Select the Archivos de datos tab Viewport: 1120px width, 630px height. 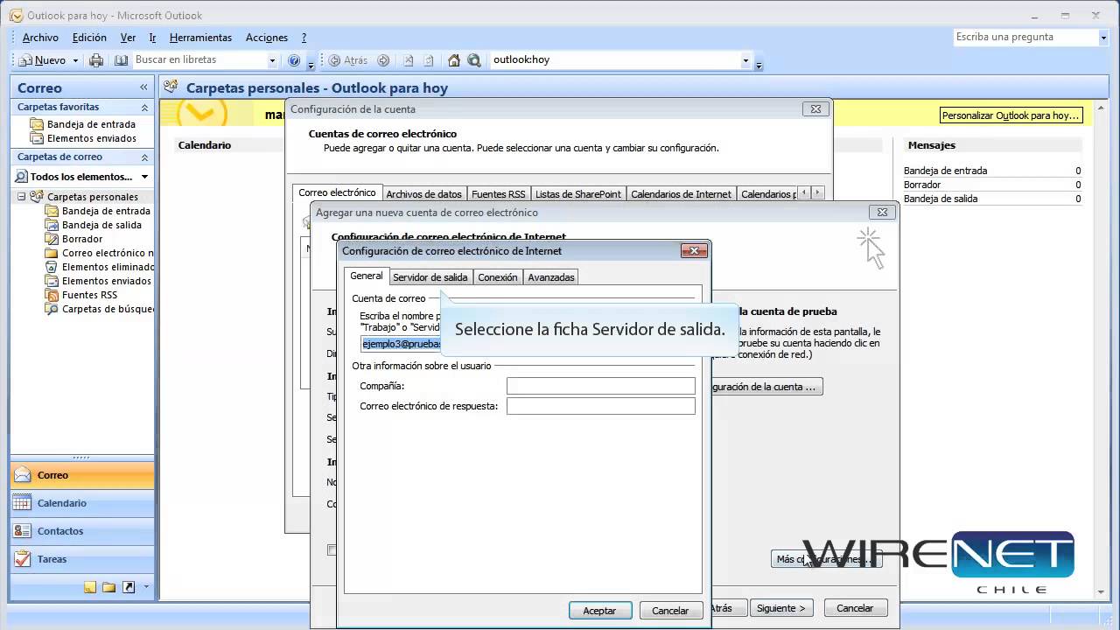point(423,194)
